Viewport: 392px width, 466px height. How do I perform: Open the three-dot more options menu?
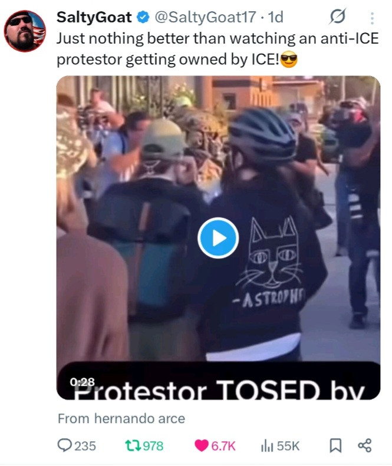click(372, 18)
